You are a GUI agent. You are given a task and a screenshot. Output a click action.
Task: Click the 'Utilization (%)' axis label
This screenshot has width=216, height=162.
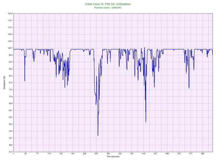coord(4,83)
